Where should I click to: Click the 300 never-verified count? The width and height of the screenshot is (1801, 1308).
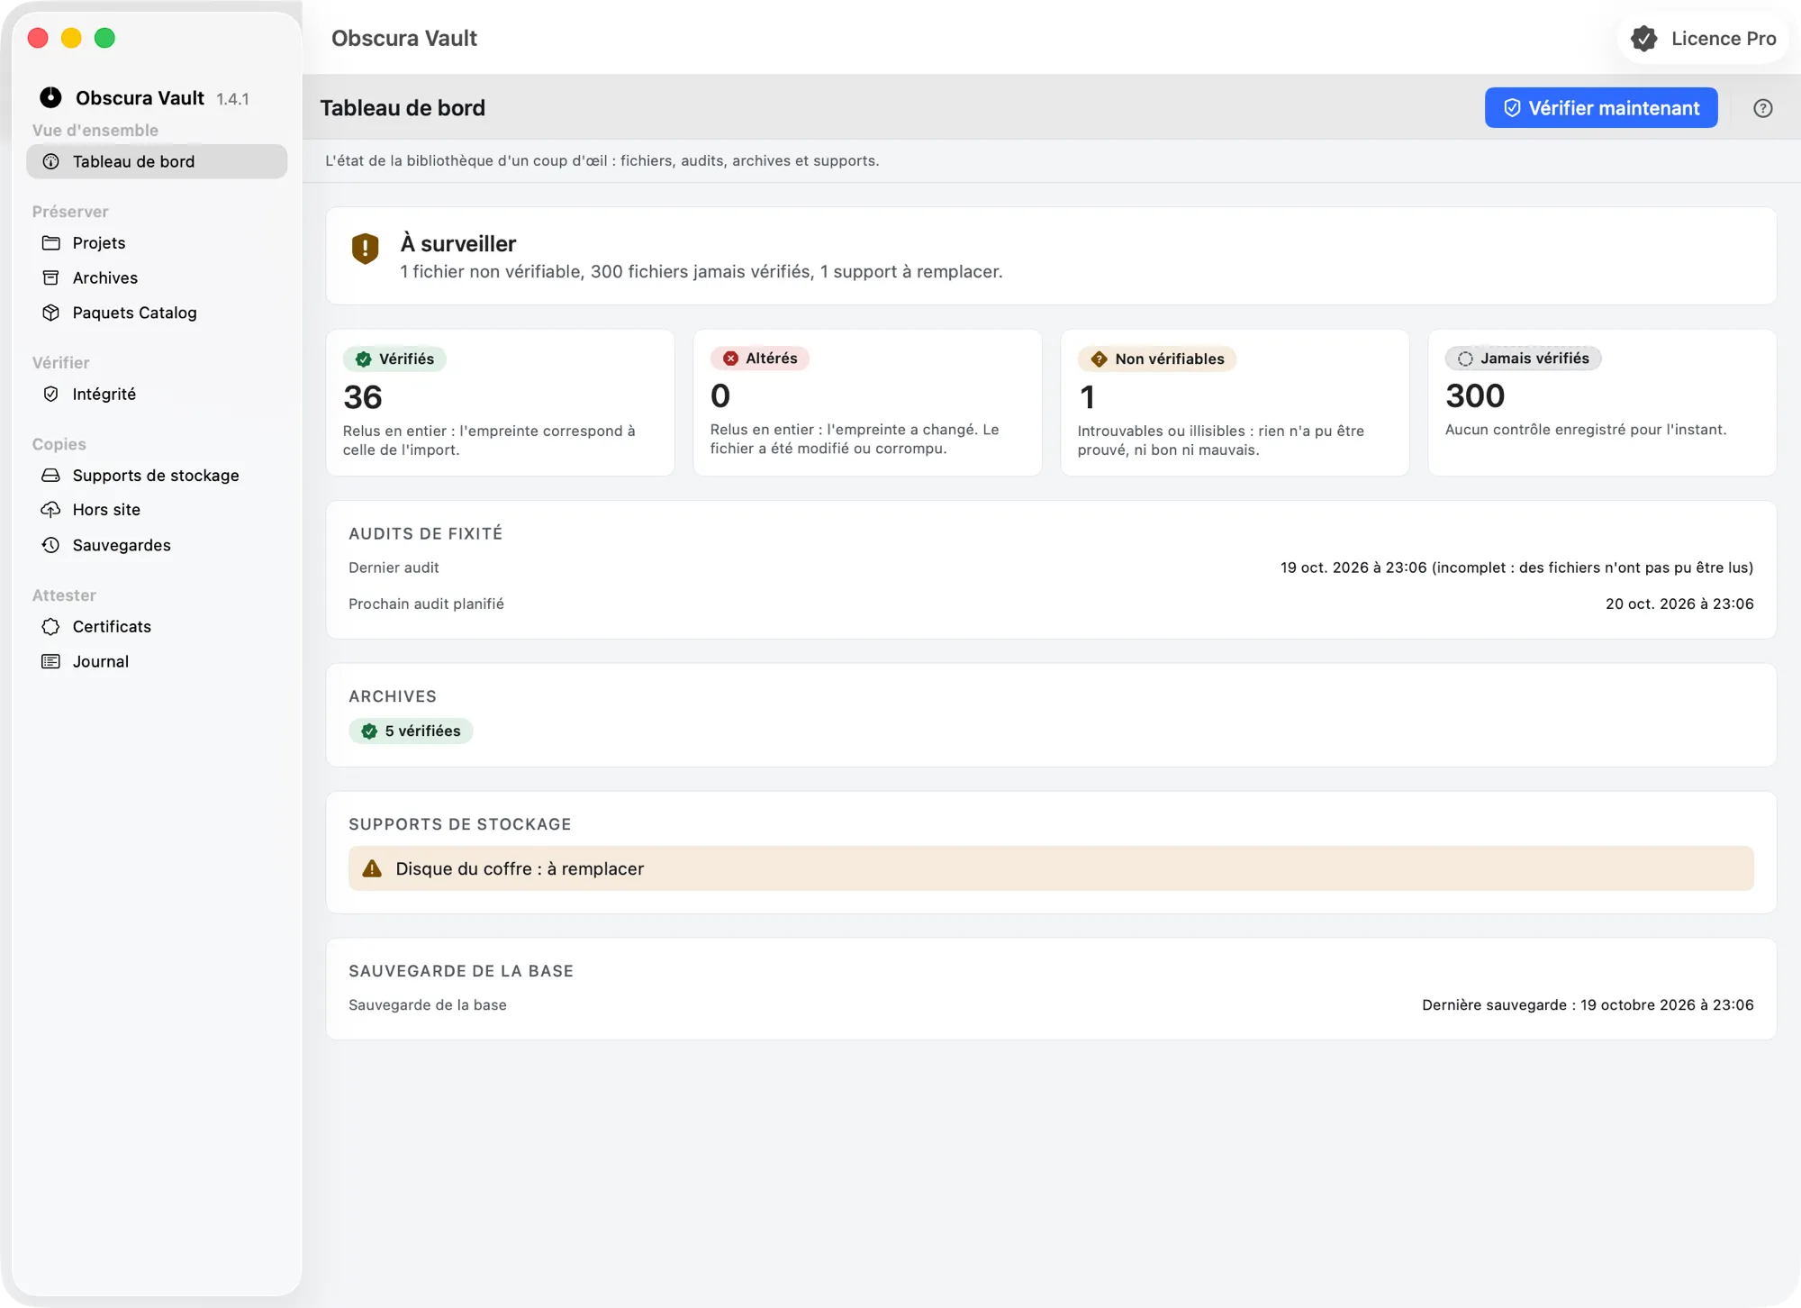1475,396
